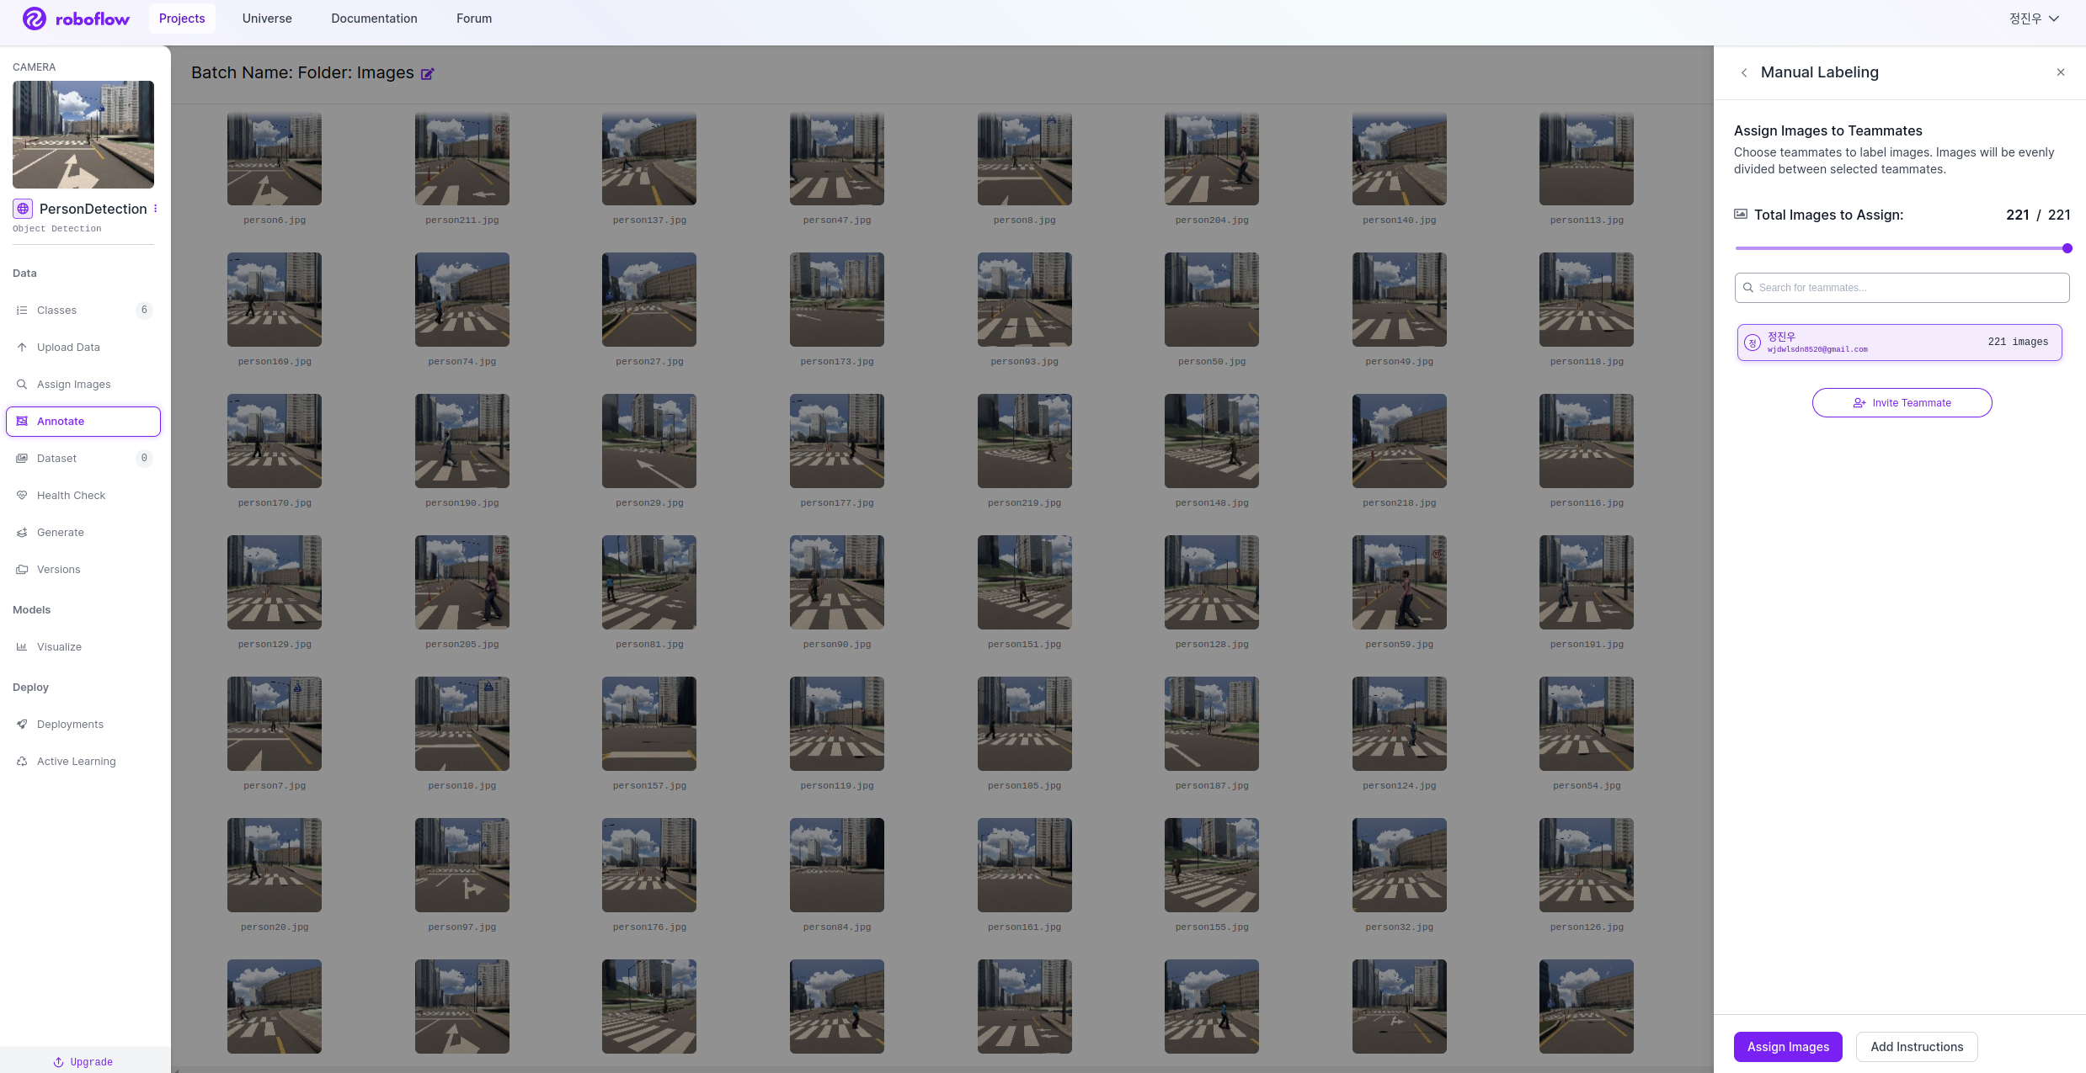Viewport: 2086px width, 1073px height.
Task: Select the person211.jpg thumbnail
Action: pyautogui.click(x=461, y=159)
